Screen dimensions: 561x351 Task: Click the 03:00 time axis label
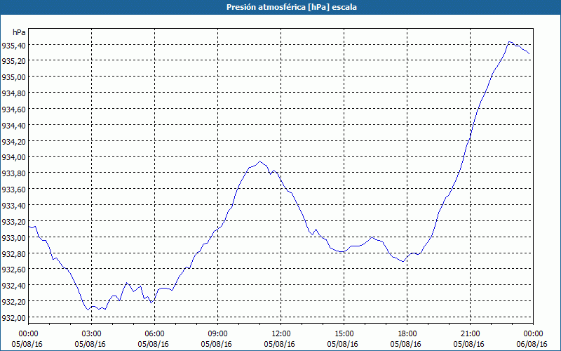click(91, 334)
